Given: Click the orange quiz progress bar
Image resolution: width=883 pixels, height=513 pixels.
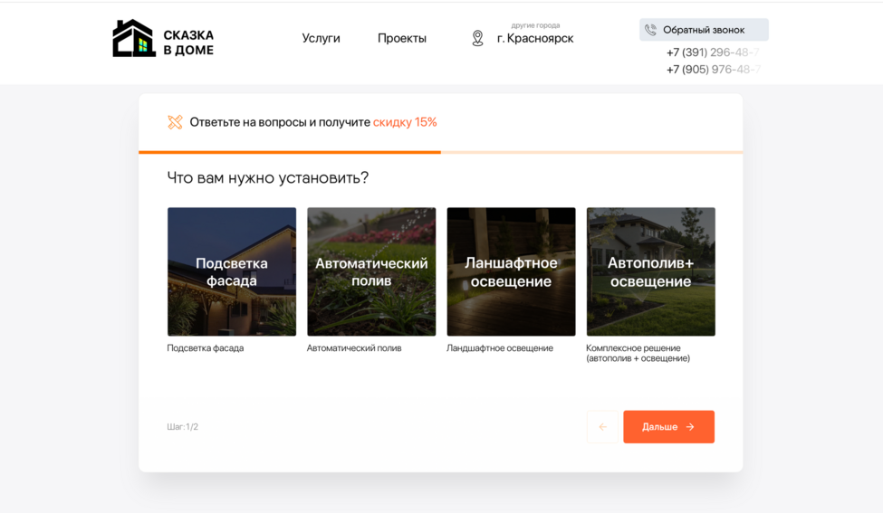Looking at the screenshot, I should [x=290, y=152].
